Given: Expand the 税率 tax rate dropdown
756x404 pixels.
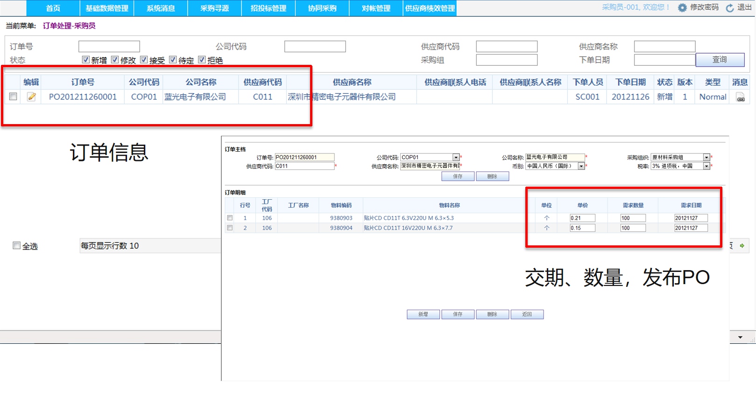Looking at the screenshot, I should coord(706,166).
